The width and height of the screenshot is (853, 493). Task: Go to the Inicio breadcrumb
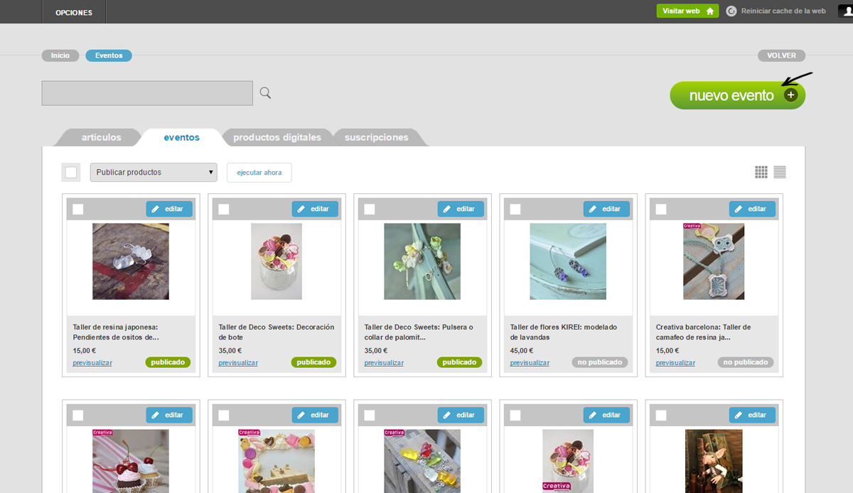point(60,55)
